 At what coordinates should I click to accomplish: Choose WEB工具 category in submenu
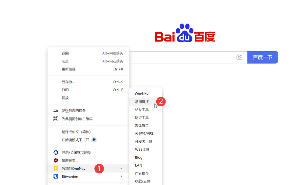pyautogui.click(x=146, y=149)
